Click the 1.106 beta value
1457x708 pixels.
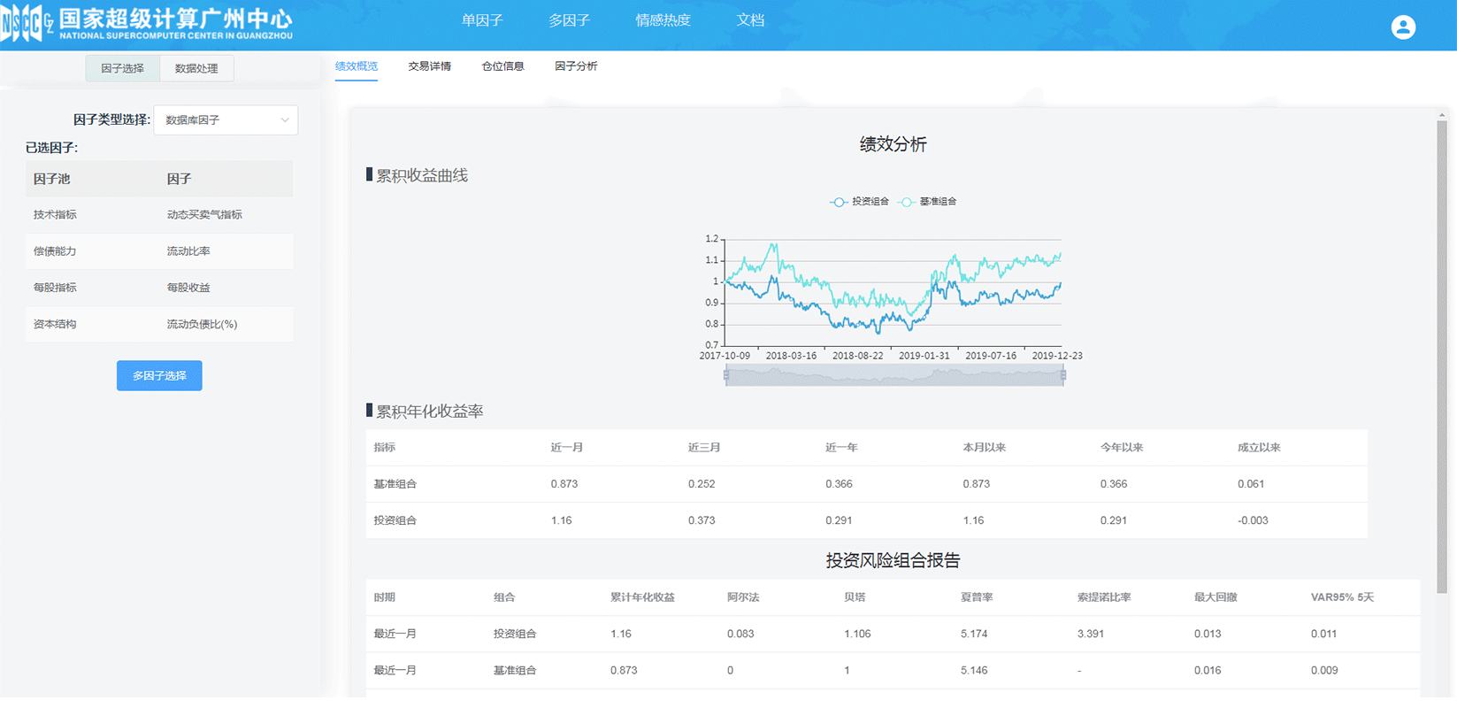[857, 634]
